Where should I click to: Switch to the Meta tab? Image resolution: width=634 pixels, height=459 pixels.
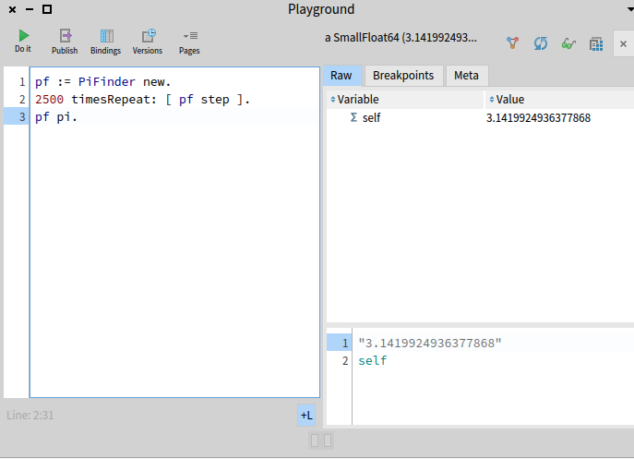466,76
